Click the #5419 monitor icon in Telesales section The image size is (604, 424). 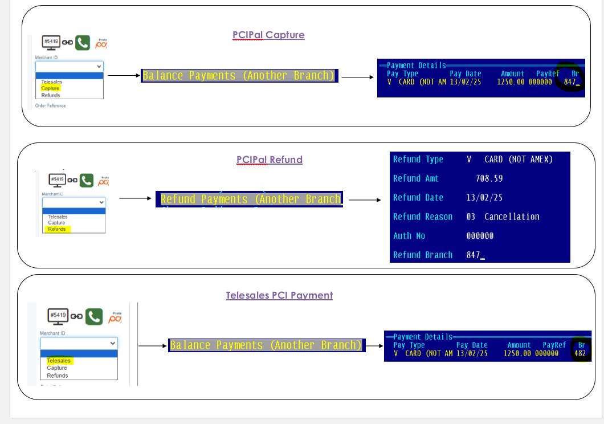(58, 316)
